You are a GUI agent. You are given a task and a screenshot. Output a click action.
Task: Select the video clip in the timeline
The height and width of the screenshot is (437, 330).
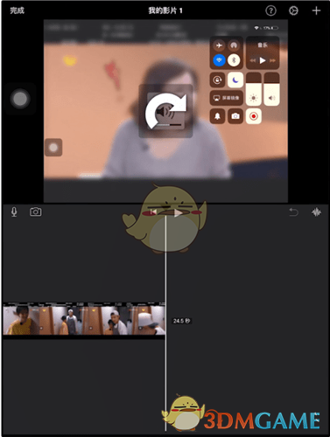84,319
